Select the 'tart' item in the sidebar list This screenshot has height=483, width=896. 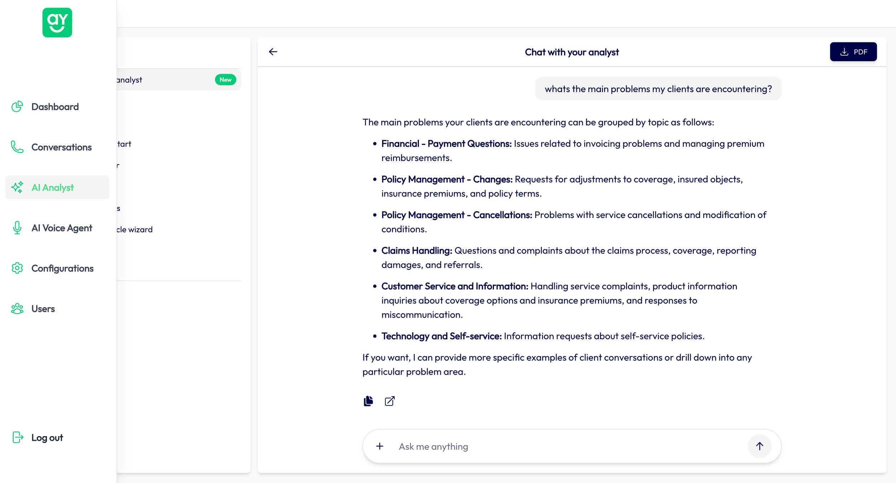(124, 144)
